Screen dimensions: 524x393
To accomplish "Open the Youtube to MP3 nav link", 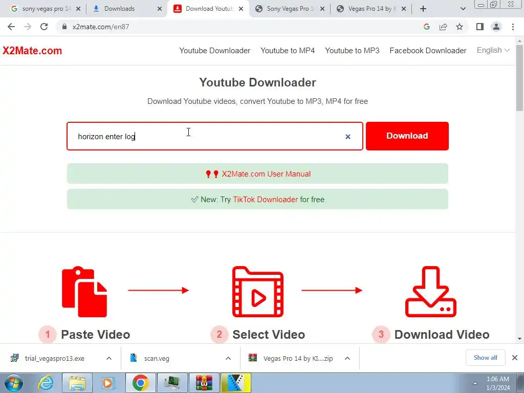I will click(352, 51).
